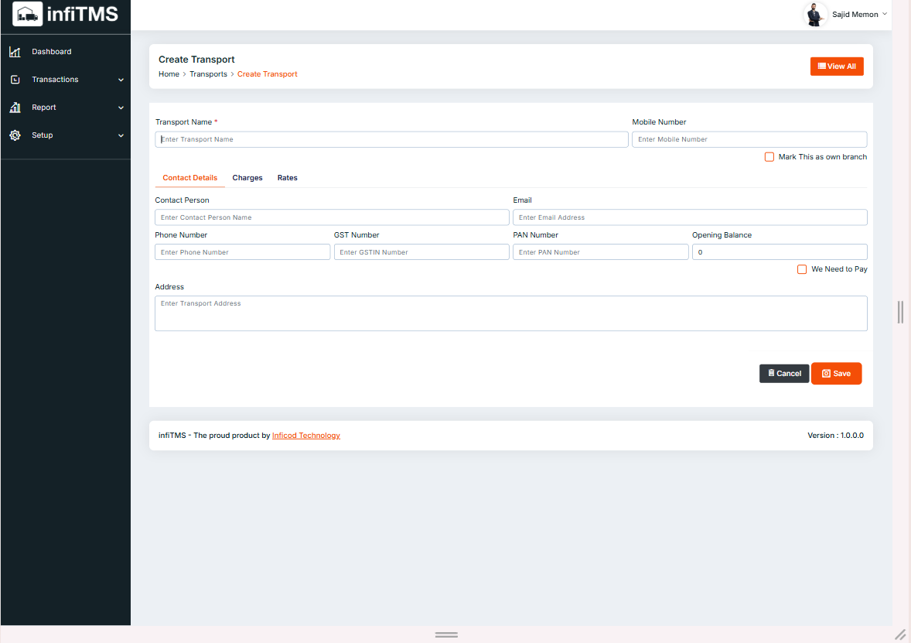Click the infiTMS truck logo icon
This screenshot has height=643, width=911.
point(28,14)
